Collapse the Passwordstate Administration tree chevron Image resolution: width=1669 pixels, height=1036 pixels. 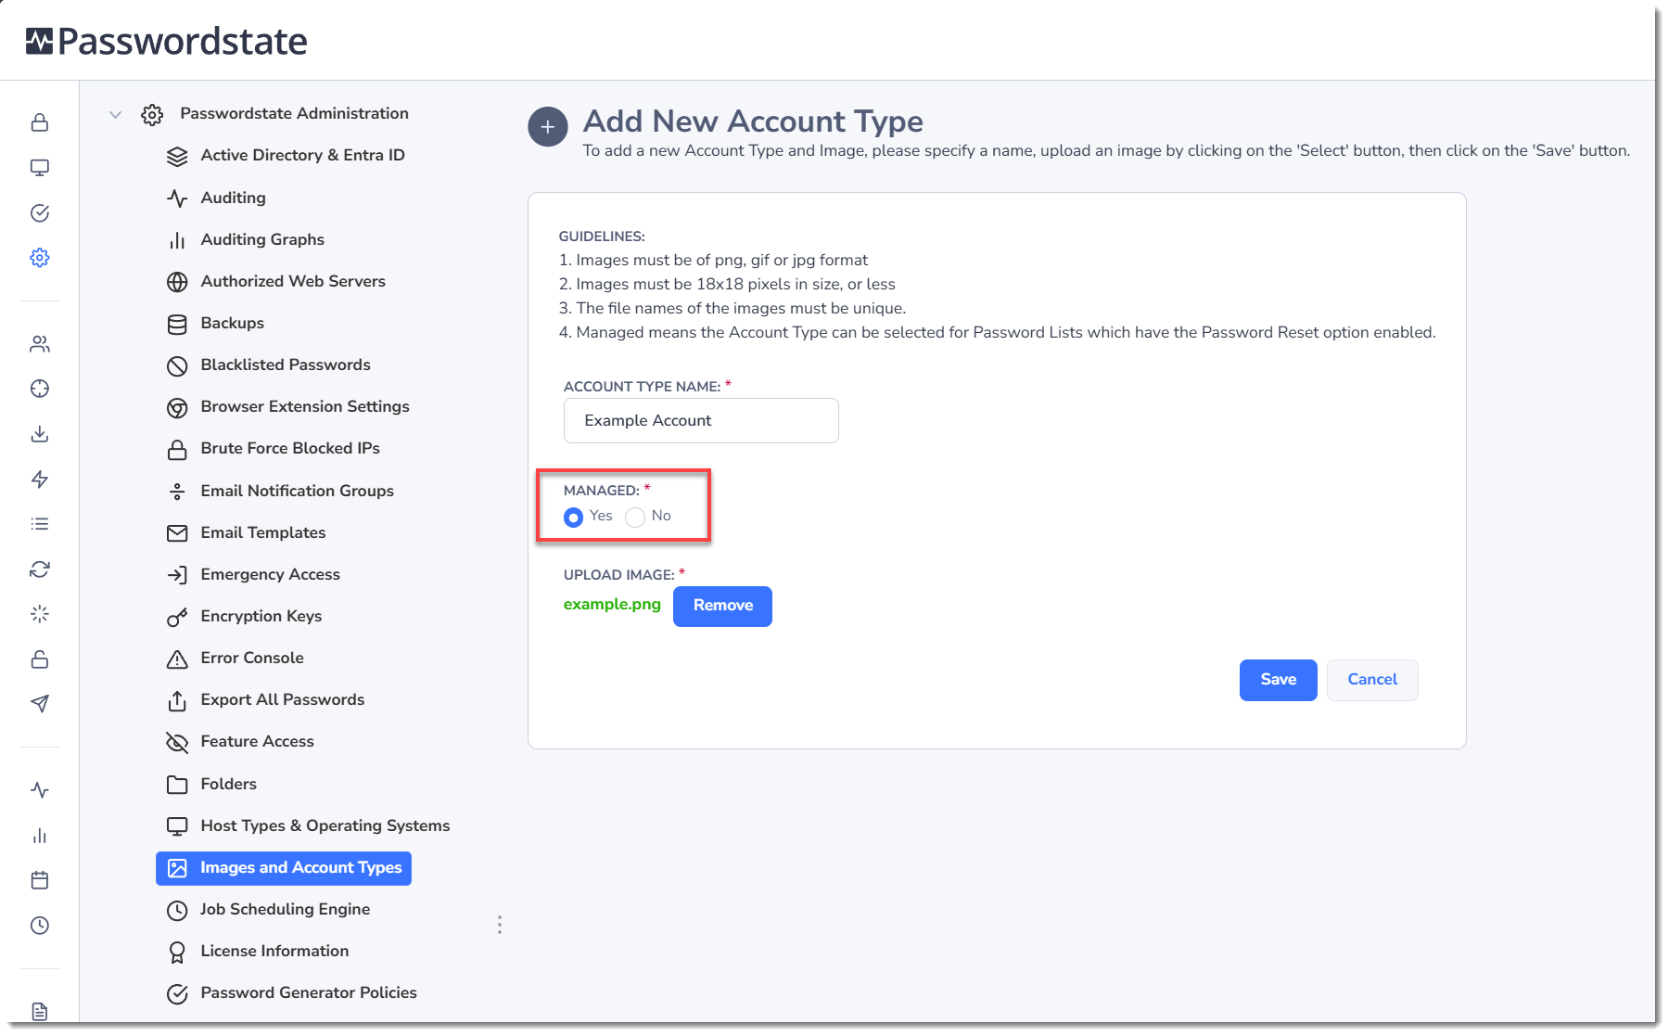pos(116,115)
